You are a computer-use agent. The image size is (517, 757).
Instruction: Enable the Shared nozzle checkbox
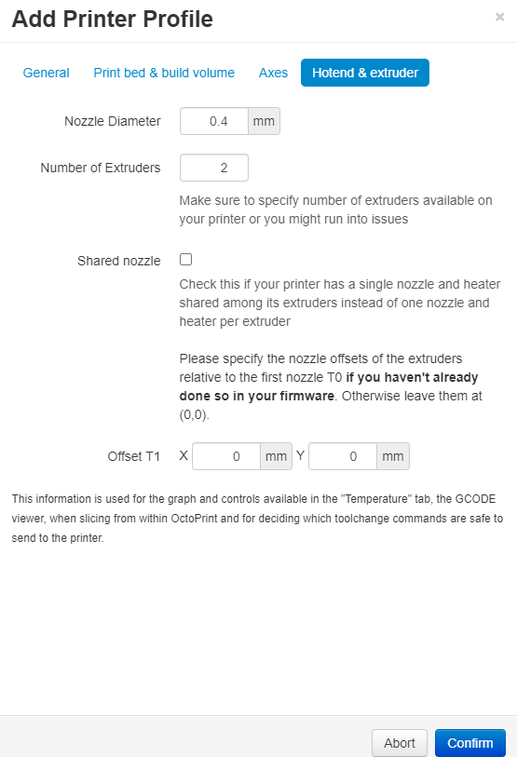(186, 260)
